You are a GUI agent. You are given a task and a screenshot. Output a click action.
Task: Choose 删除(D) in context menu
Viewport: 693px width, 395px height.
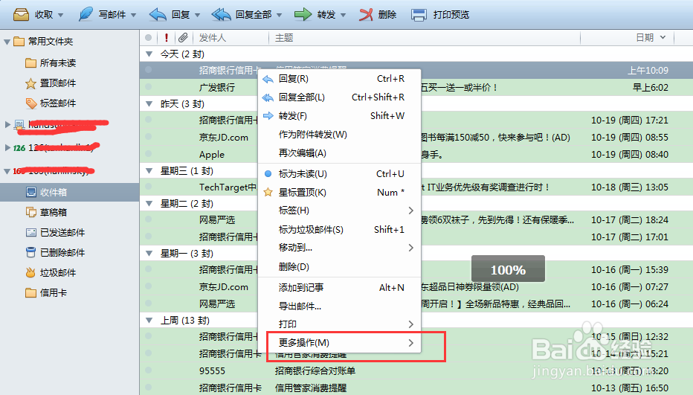click(339, 267)
